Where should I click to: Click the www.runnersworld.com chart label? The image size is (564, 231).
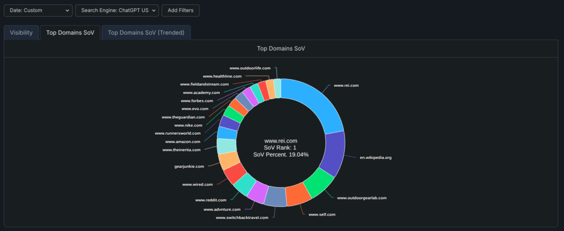point(178,133)
